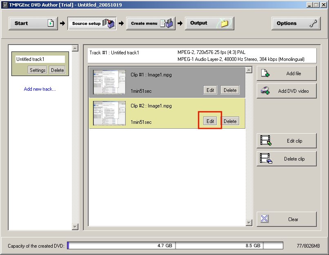Click the page arrow icon on Start
The width and height of the screenshot is (329, 255).
tap(51, 23)
